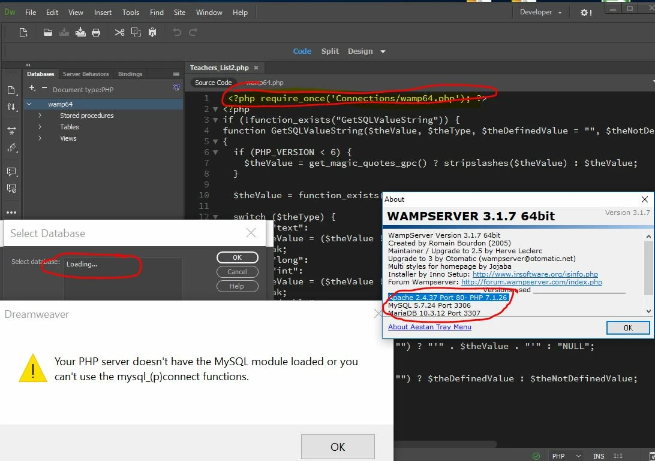The height and width of the screenshot is (461, 655).
Task: Open Documents sidebar icon
Action: [x=11, y=90]
